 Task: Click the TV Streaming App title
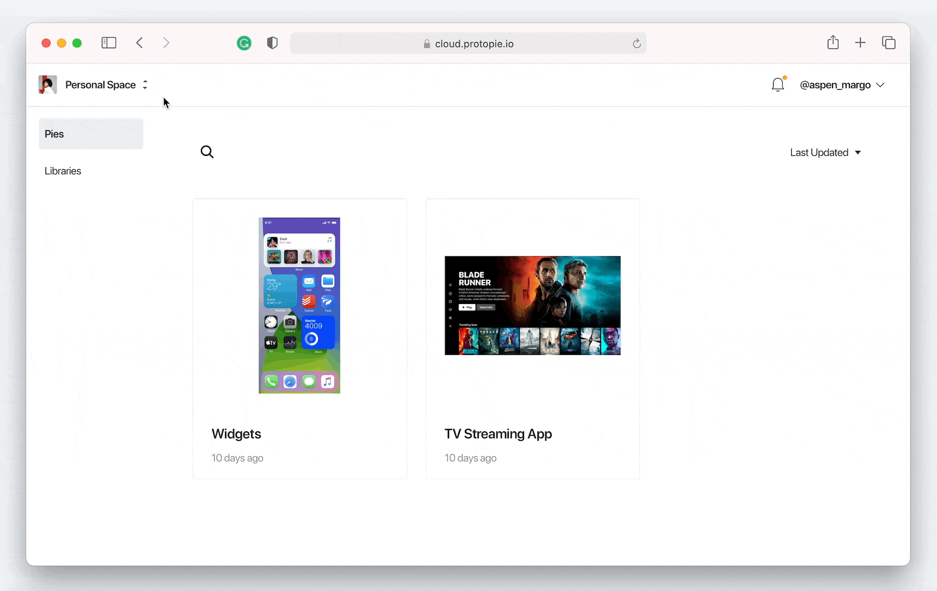pos(498,434)
